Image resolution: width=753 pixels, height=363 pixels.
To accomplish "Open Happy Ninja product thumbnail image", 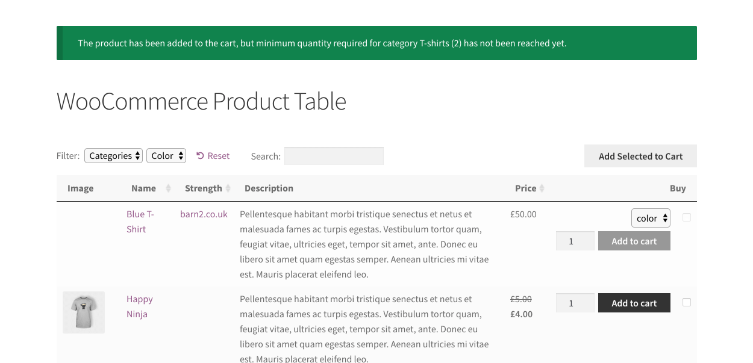I will pyautogui.click(x=84, y=312).
